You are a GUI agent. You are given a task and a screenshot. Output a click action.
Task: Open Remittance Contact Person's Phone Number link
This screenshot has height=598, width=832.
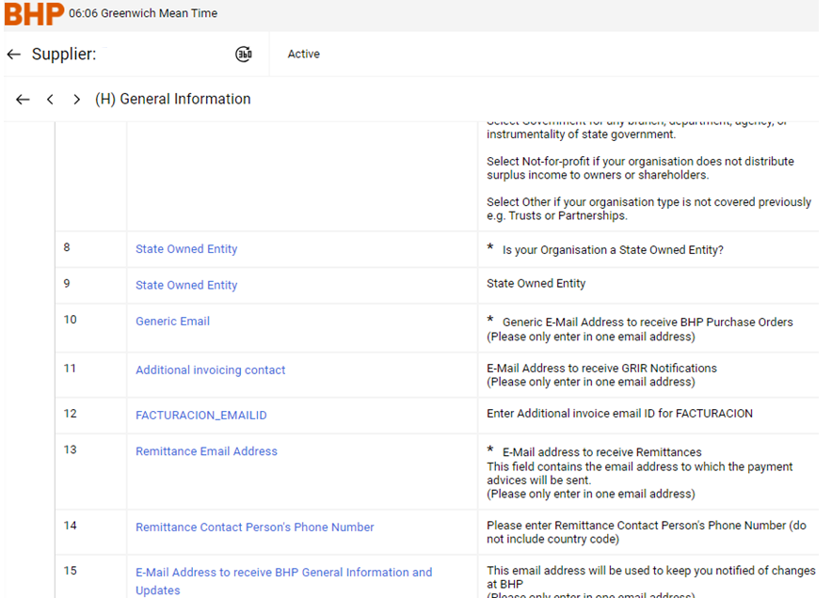coord(254,527)
